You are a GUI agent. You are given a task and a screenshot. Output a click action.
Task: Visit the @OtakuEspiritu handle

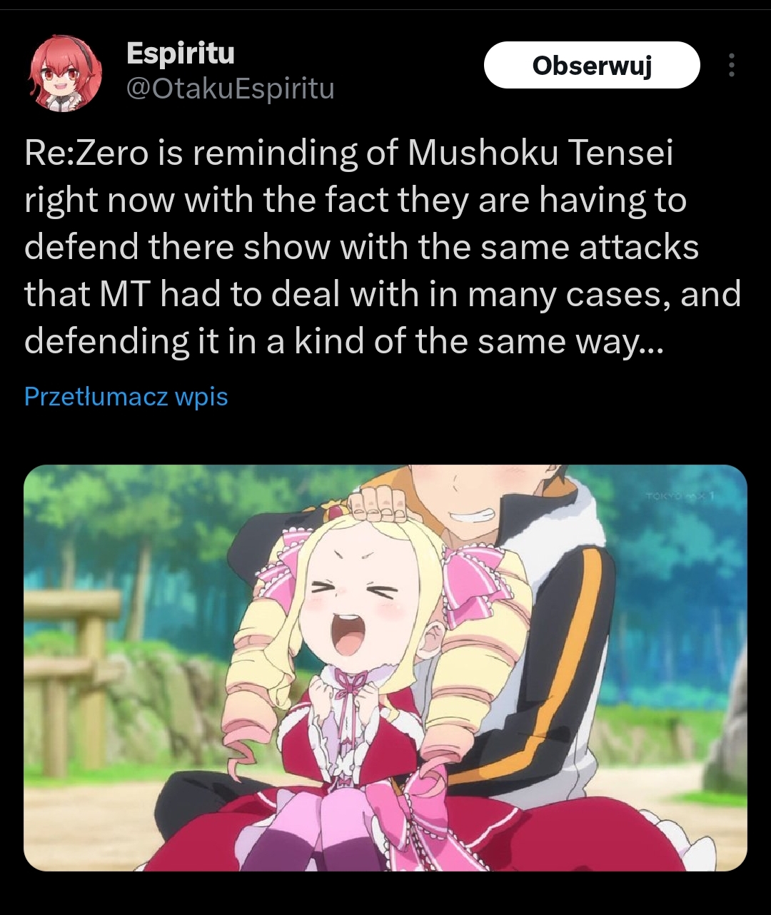(x=230, y=89)
